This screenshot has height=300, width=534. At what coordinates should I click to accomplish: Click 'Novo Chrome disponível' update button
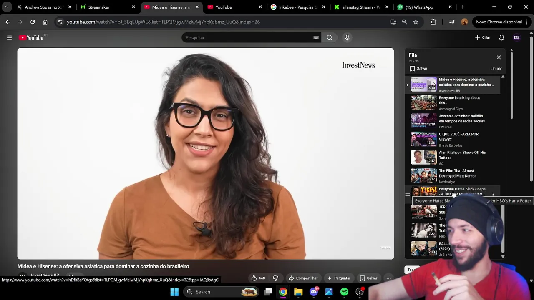tap(502, 22)
